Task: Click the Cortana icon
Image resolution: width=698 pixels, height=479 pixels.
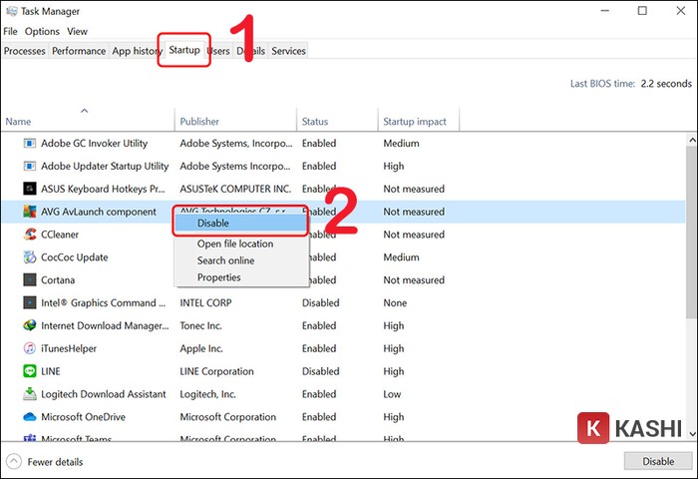Action: pos(29,279)
